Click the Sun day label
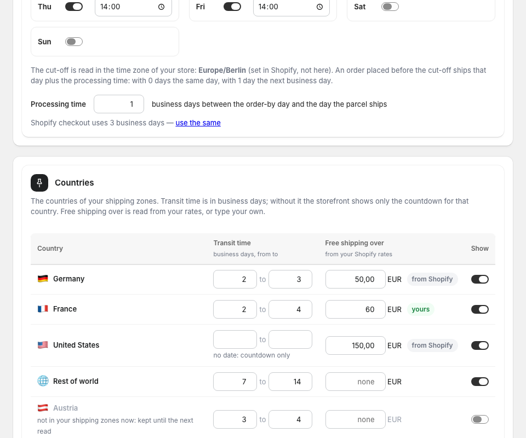Image resolution: width=526 pixels, height=438 pixels. (x=44, y=42)
